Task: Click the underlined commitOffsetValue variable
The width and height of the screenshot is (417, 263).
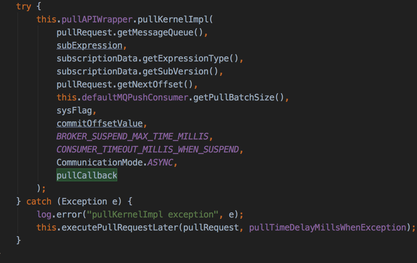Action: (x=100, y=124)
